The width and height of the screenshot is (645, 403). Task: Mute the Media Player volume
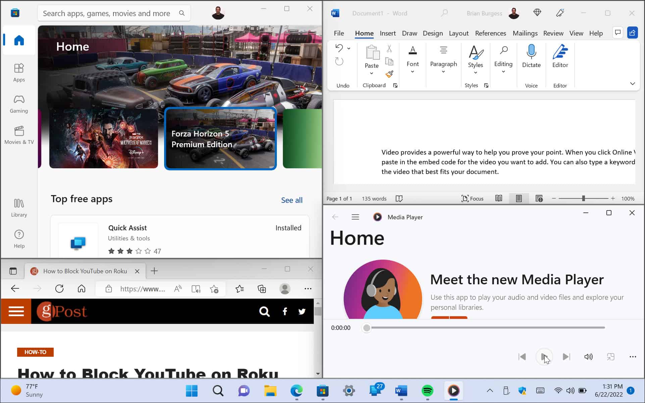[588, 357]
